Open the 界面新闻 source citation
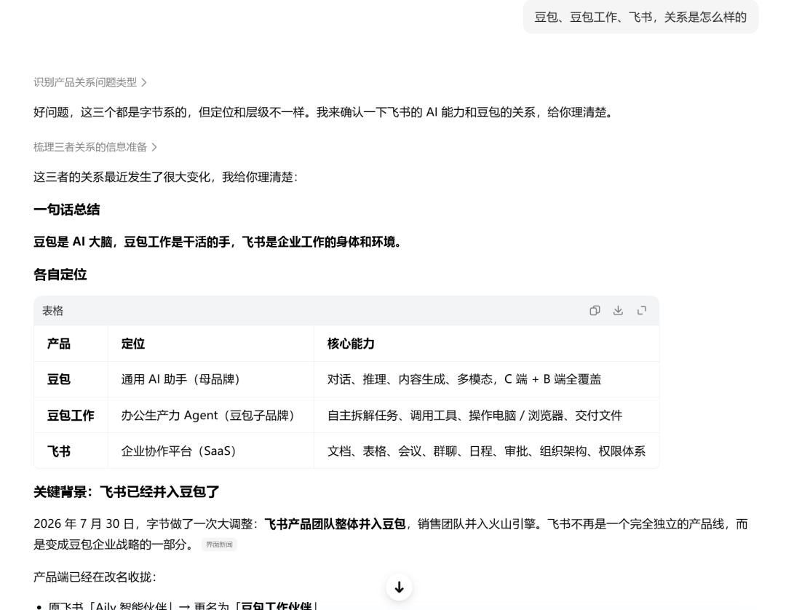Screen dimensions: 786x610 [219, 544]
